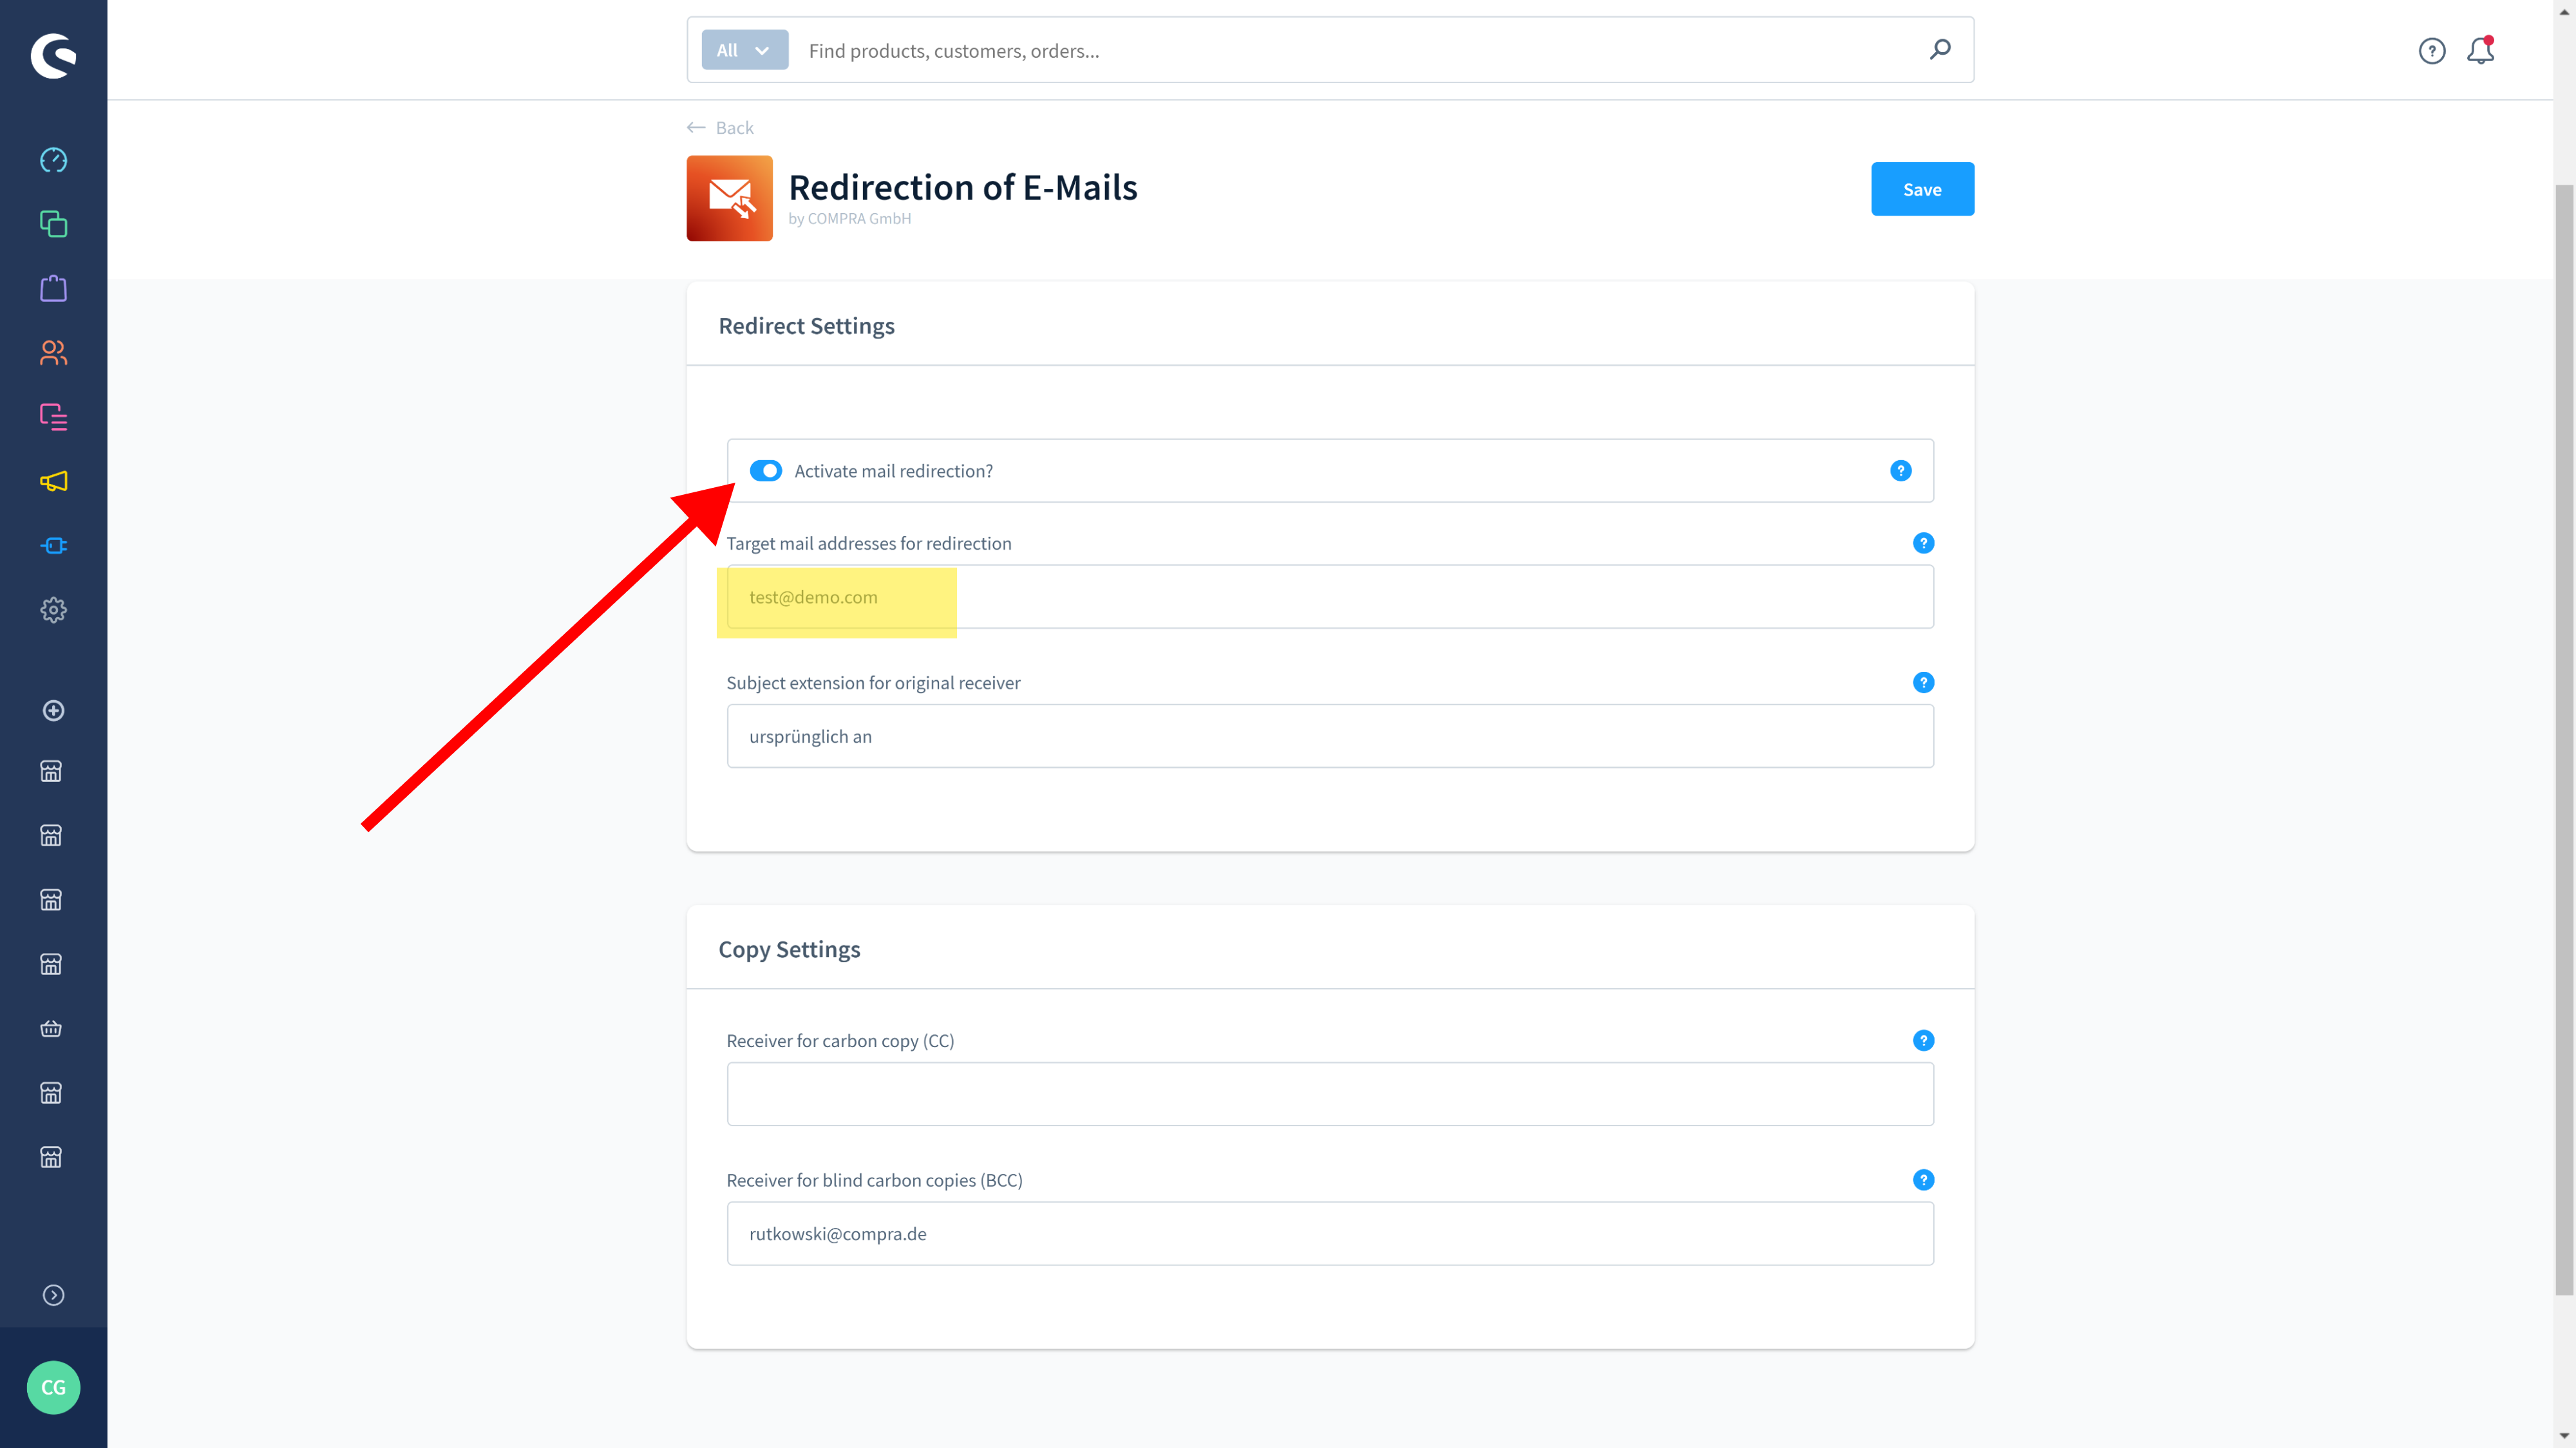Show help for Receiver for carbon copy (CC)
The width and height of the screenshot is (2576, 1448).
[x=1923, y=1040]
